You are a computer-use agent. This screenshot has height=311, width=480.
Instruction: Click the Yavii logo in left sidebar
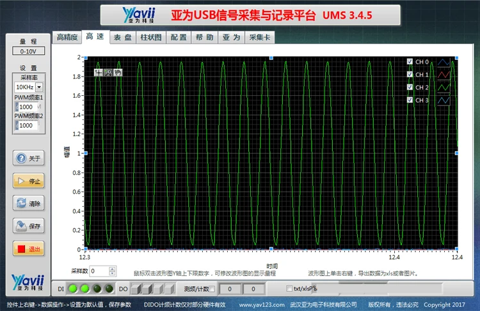28,282
